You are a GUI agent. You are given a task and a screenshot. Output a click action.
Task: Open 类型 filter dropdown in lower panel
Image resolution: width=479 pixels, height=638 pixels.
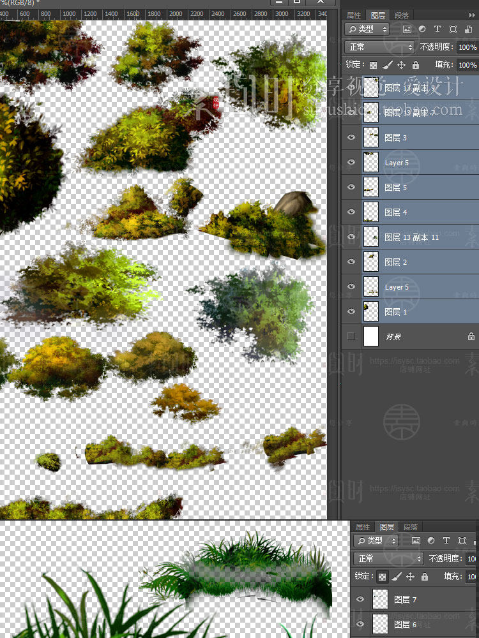coord(376,540)
